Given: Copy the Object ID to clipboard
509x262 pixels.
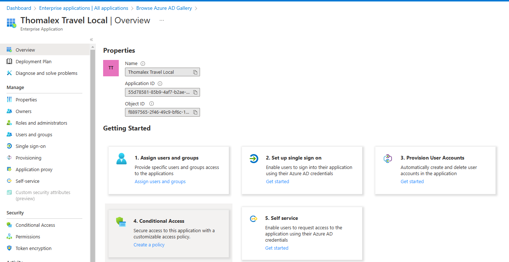Looking at the screenshot, I should click(x=195, y=112).
